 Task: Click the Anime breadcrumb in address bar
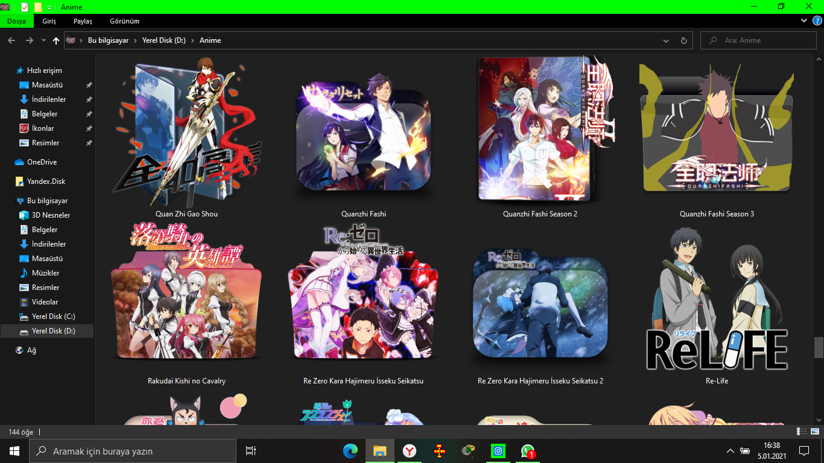click(211, 40)
